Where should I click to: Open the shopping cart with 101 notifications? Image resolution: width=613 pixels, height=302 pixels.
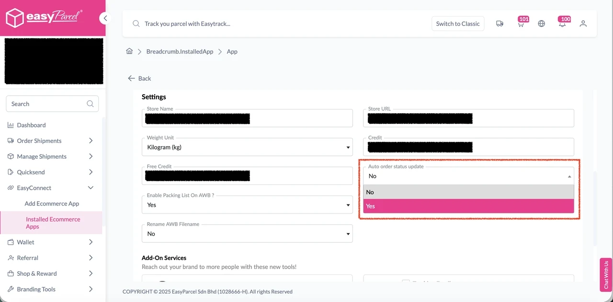click(x=521, y=23)
